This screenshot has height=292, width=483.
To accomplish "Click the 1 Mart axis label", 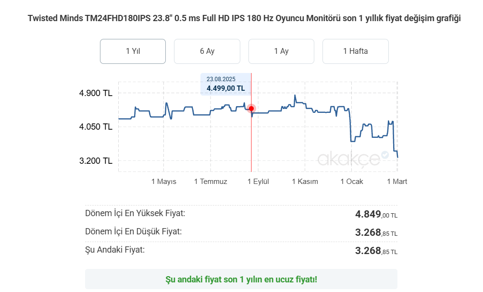I will (x=397, y=182).
